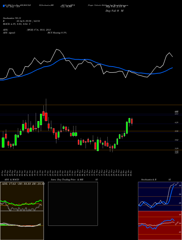Screen dimensions: 182x240
Task: Click the rotated 93.11 value in Stochastics panel
Action: [x=177, y=183]
